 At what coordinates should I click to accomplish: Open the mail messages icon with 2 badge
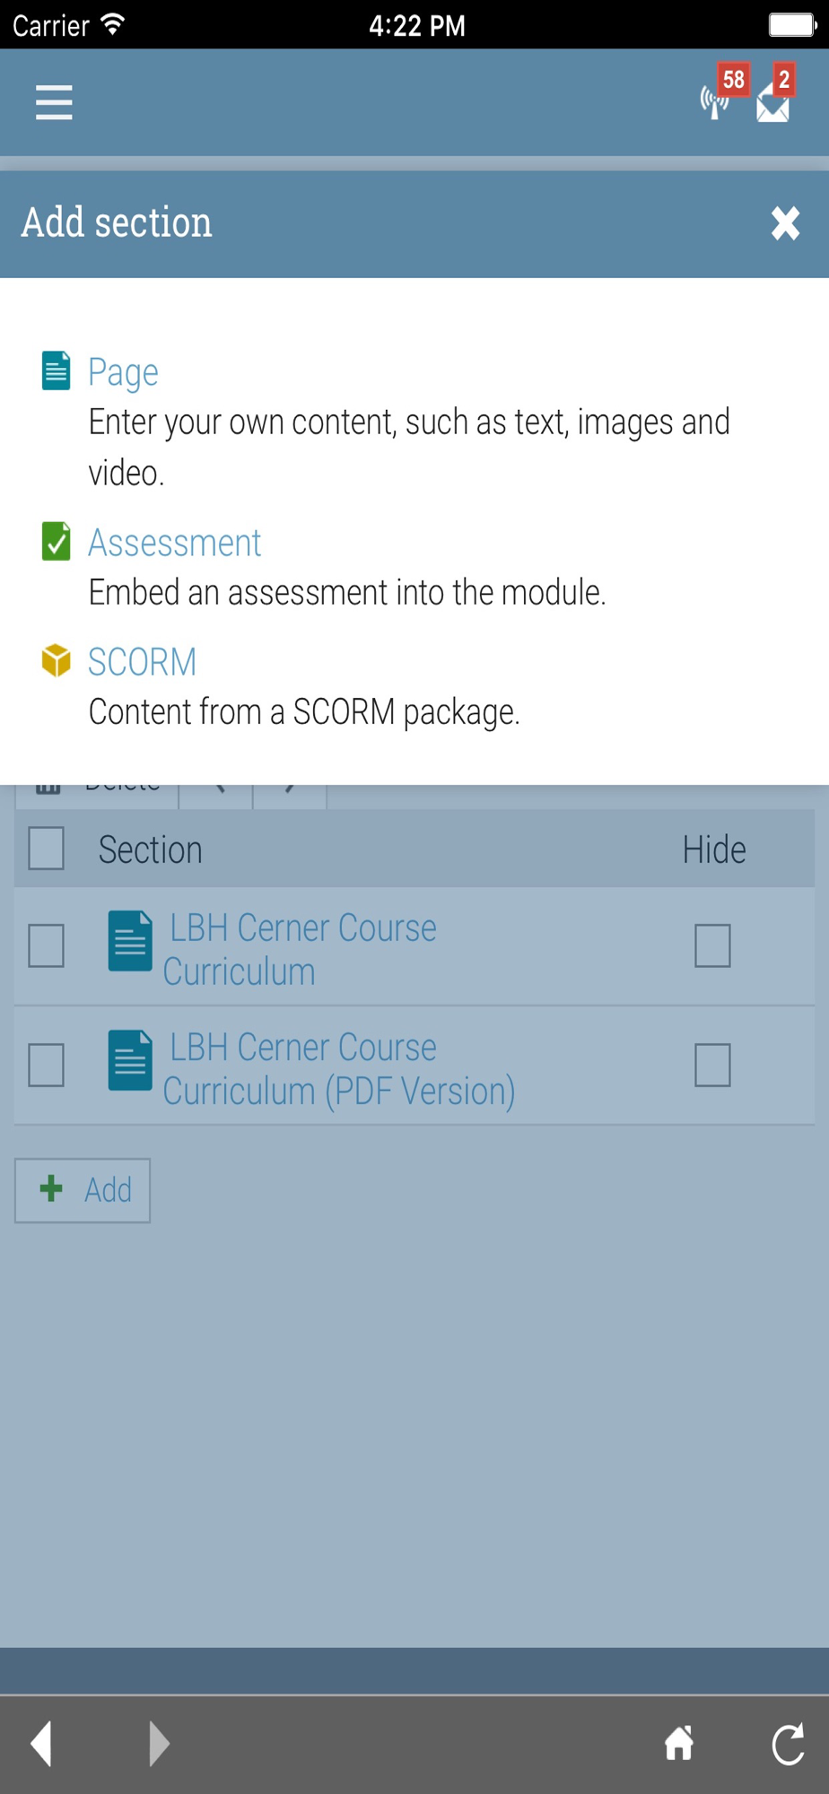point(777,93)
